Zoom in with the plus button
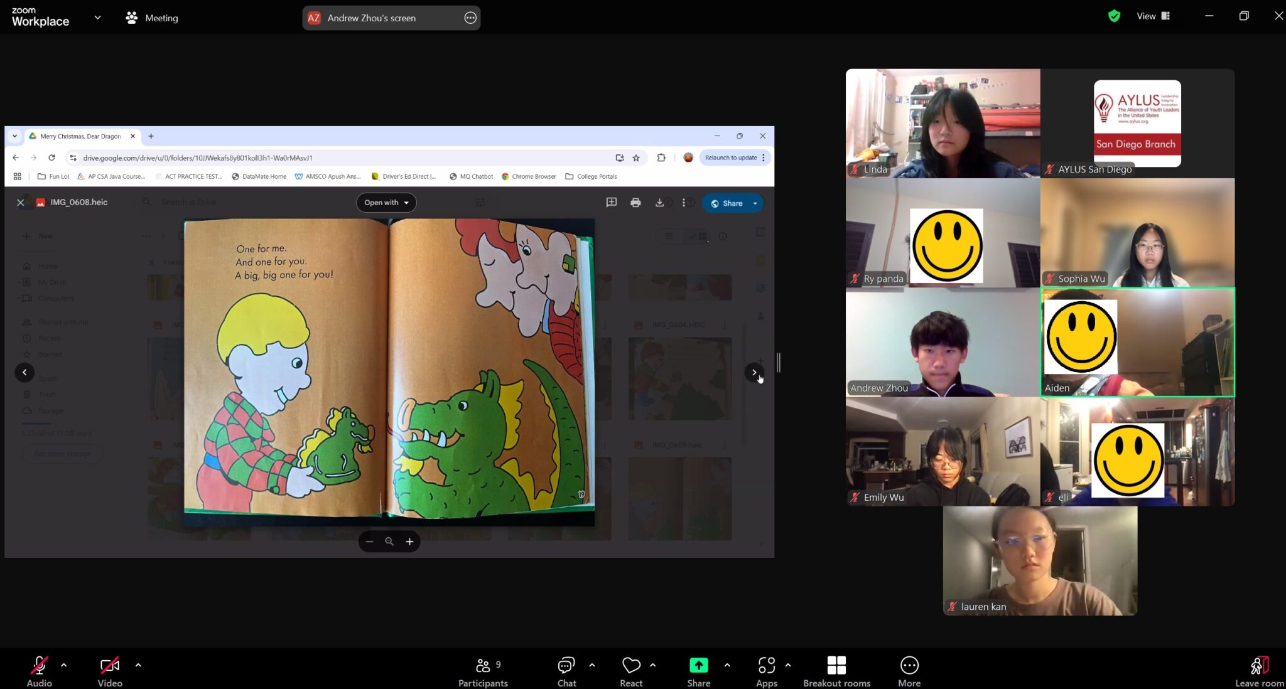1286x689 pixels. pos(409,542)
